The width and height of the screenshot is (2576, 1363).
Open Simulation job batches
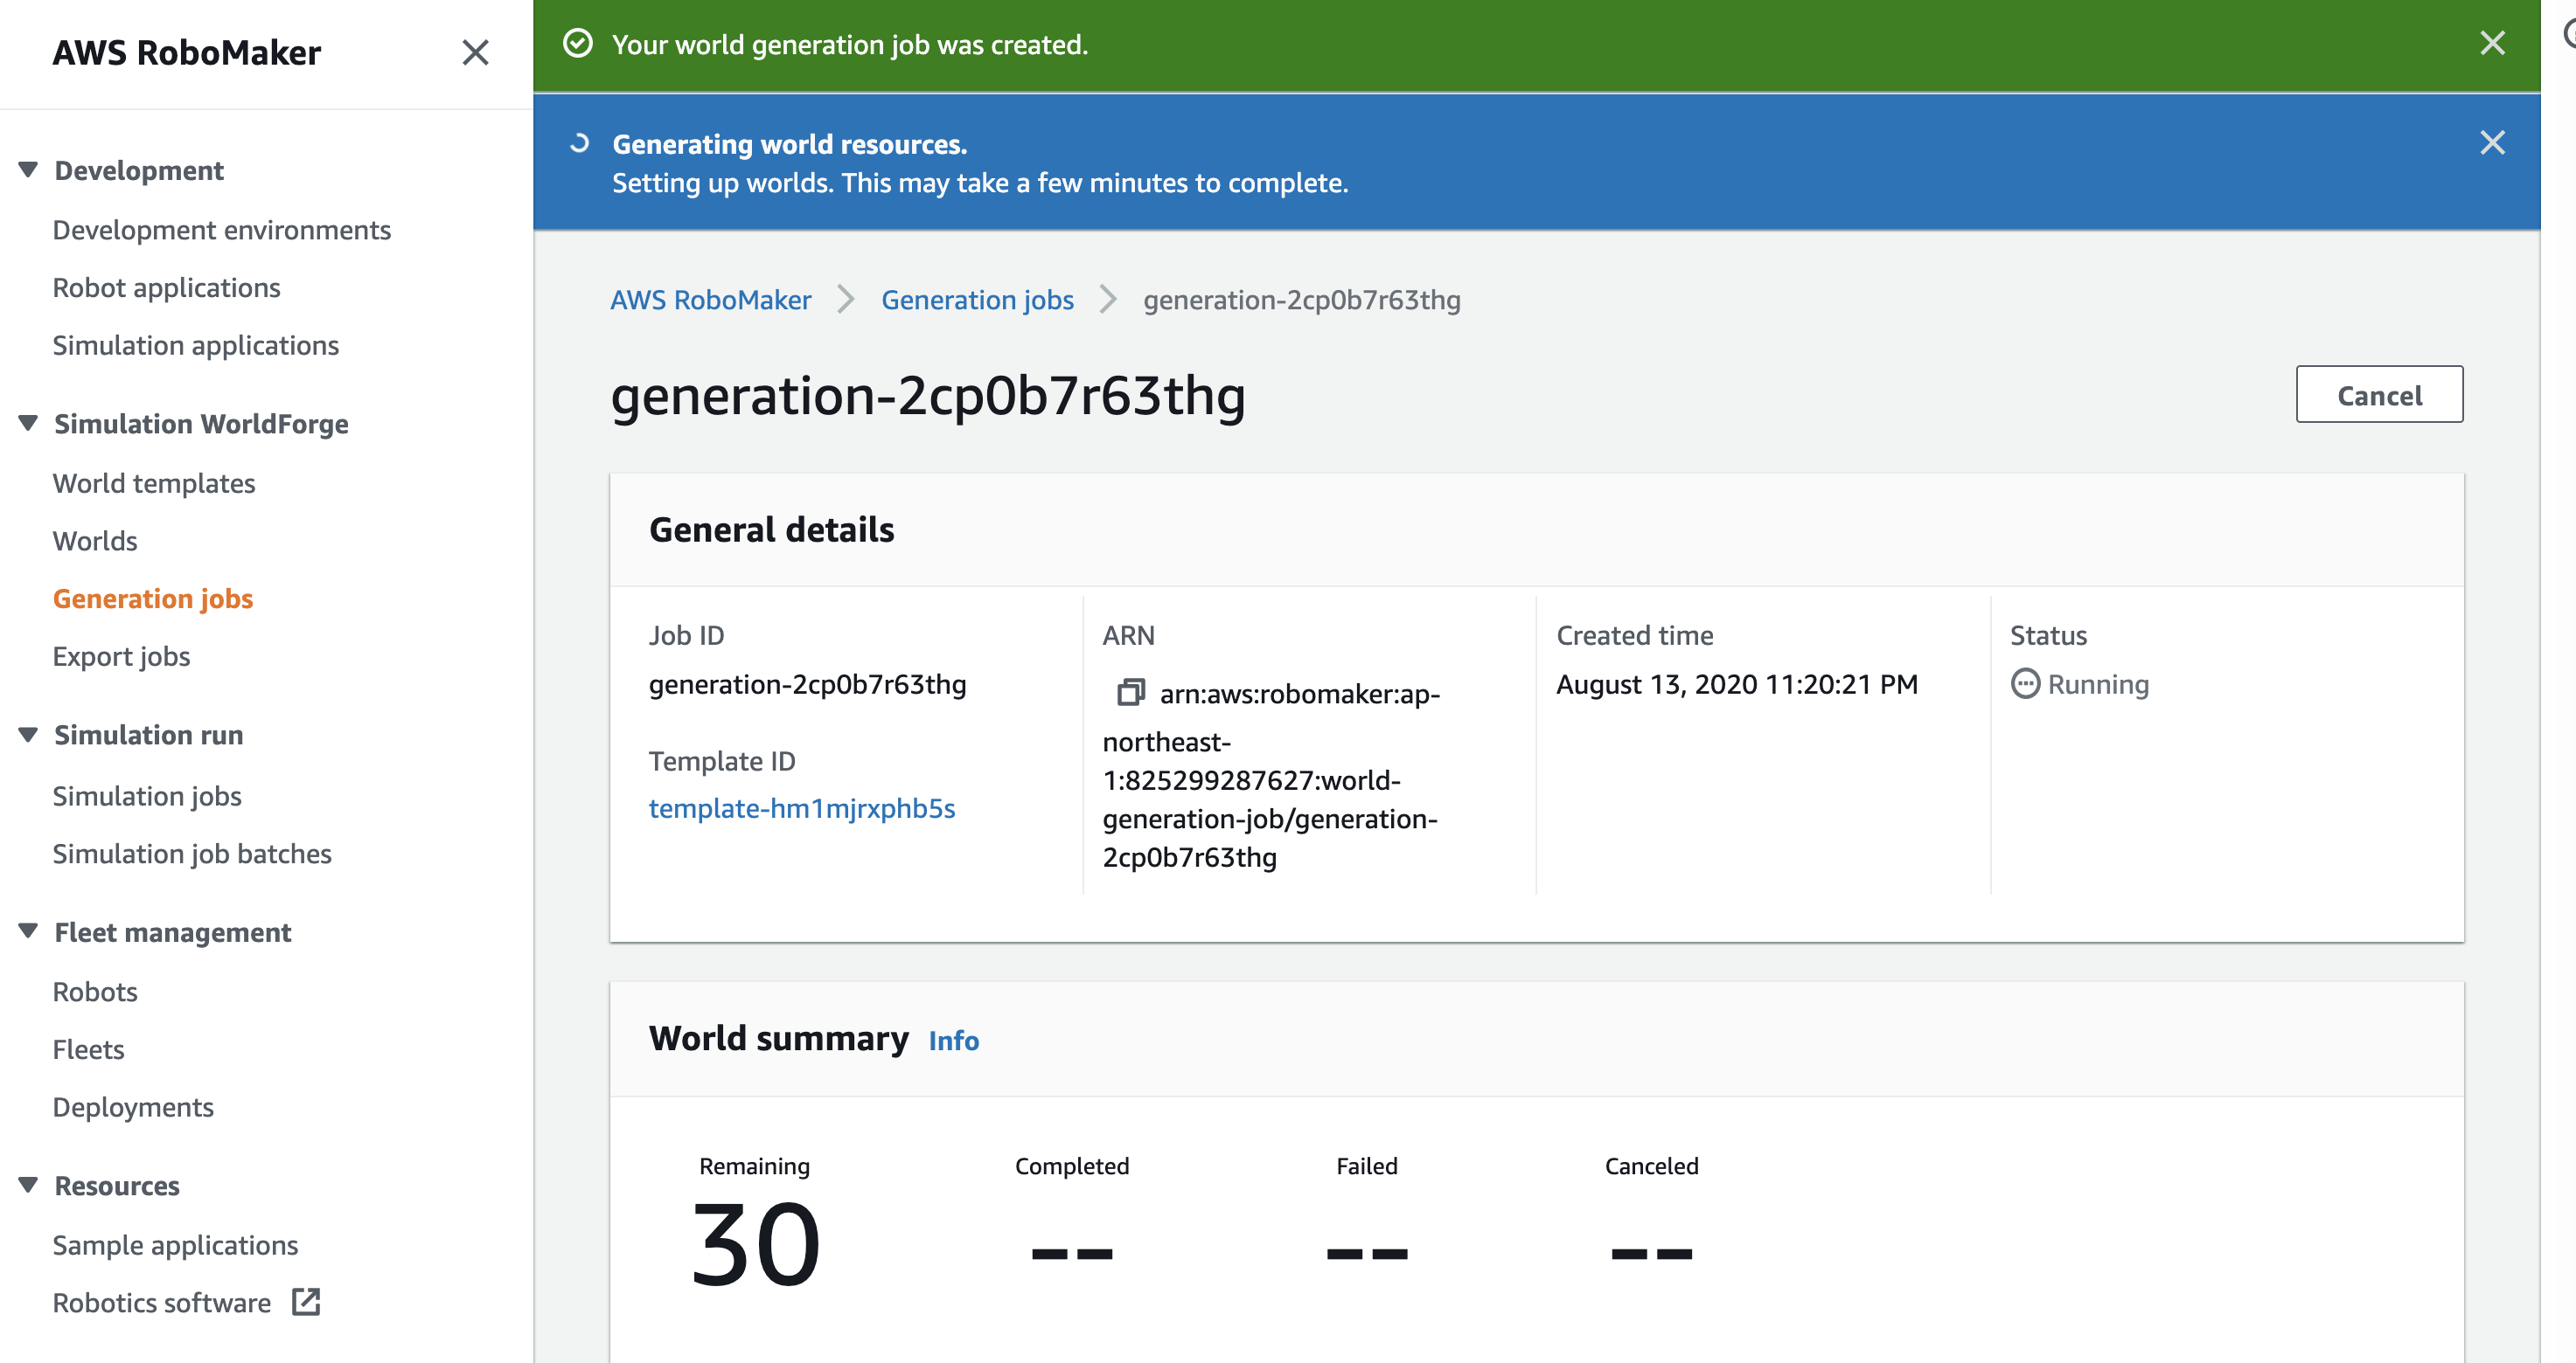(x=192, y=854)
